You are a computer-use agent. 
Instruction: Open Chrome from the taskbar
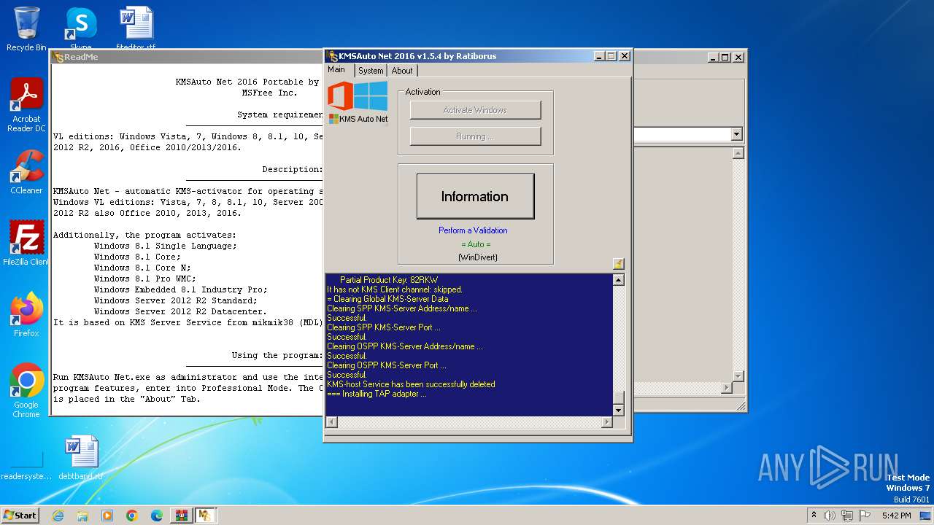pos(132,516)
